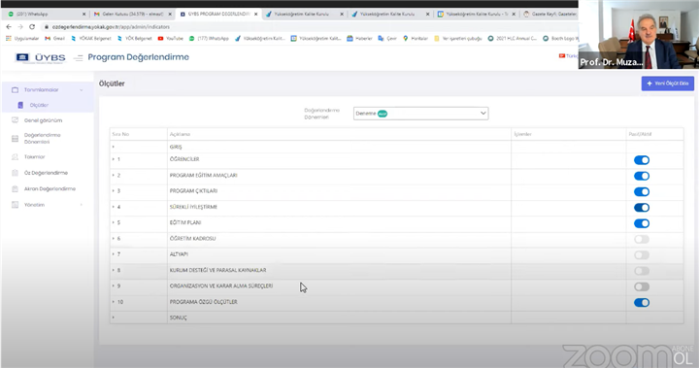Disable the PROGRAM ÇIKTILARI switch
699x368 pixels.
click(642, 192)
